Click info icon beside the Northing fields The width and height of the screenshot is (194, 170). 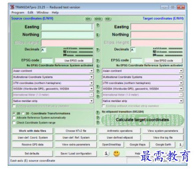[x=98, y=35]
